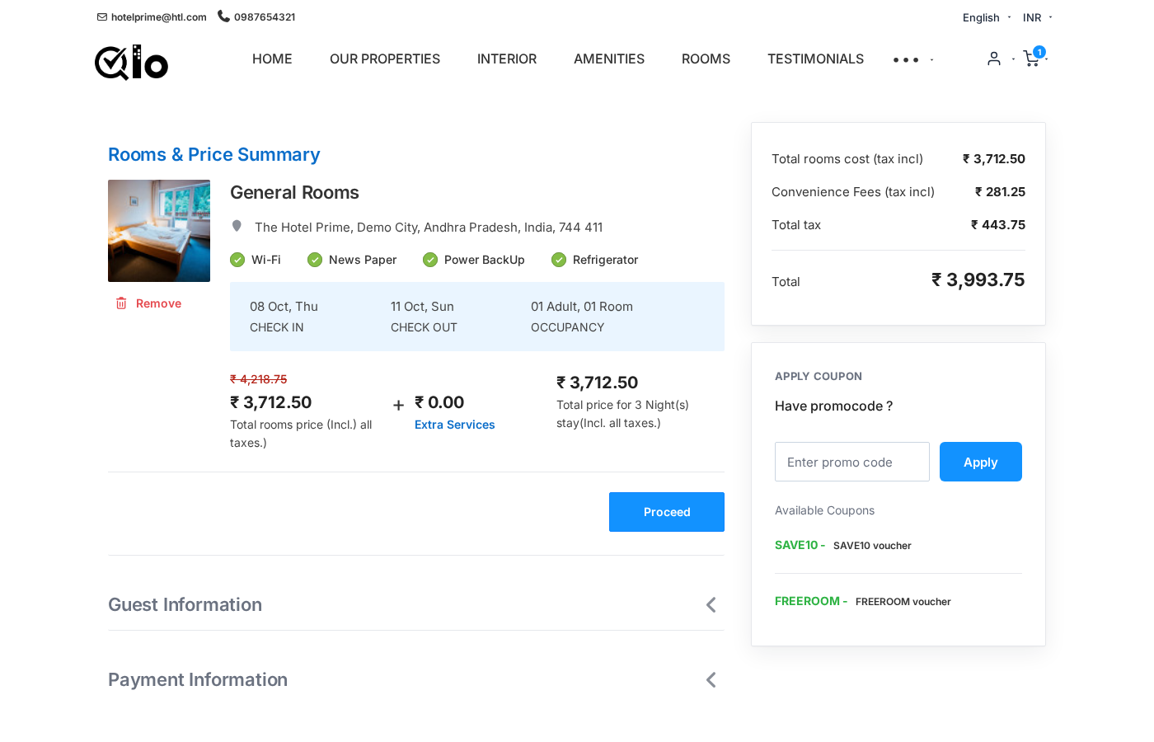Open the shopping cart icon
The image size is (1154, 742).
click(1031, 59)
